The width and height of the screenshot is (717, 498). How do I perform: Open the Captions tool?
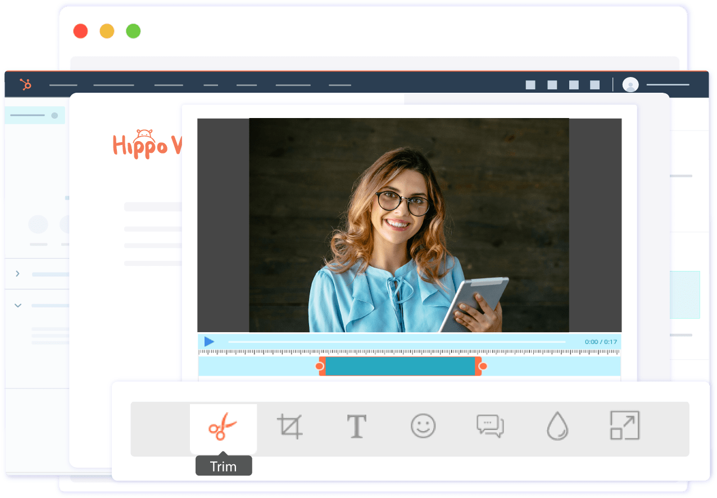(490, 426)
